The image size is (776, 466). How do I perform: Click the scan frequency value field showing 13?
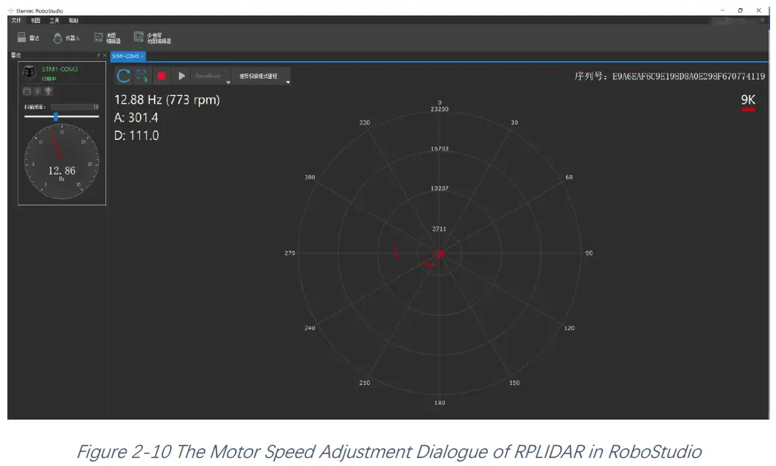(x=74, y=107)
